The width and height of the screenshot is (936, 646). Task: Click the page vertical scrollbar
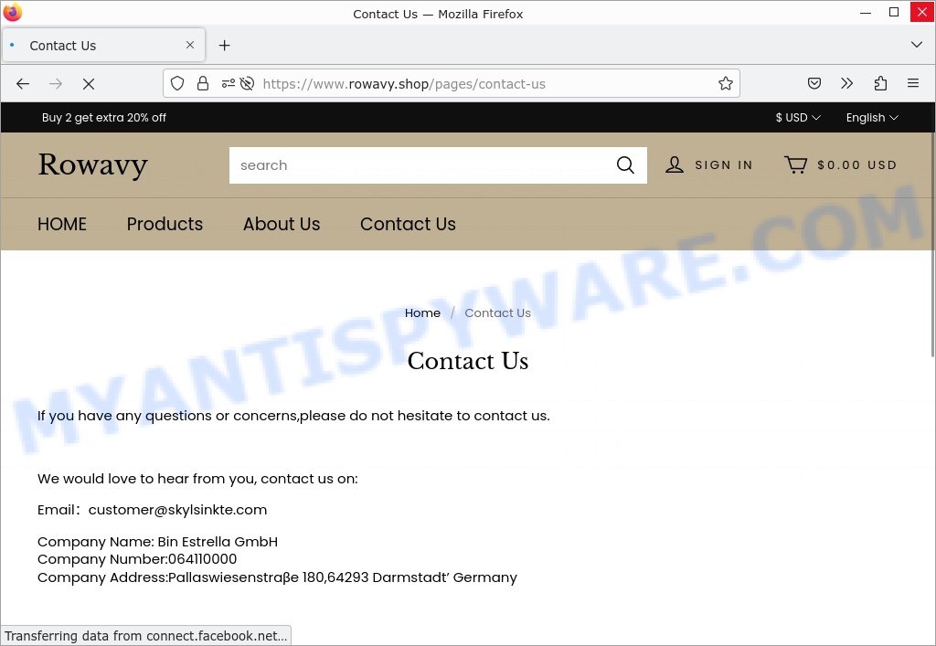[x=932, y=245]
